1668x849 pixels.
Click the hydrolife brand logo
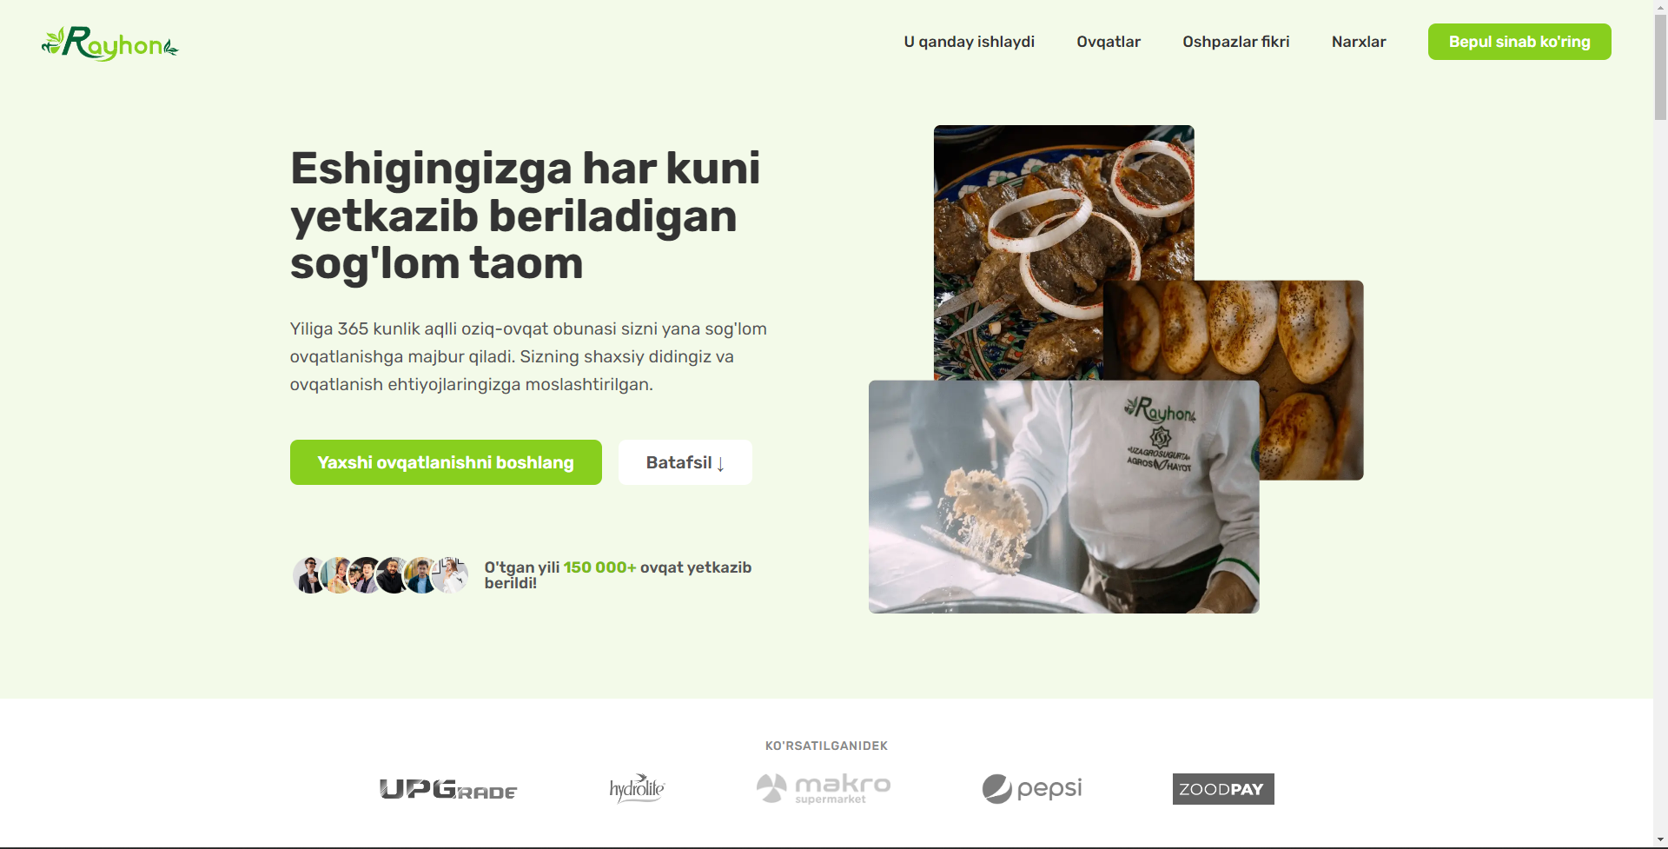click(x=637, y=788)
